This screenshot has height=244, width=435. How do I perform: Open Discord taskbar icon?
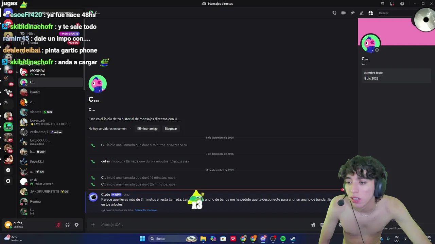(x=263, y=239)
